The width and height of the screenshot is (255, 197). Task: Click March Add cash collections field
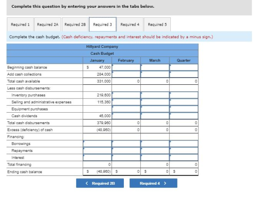pos(155,74)
